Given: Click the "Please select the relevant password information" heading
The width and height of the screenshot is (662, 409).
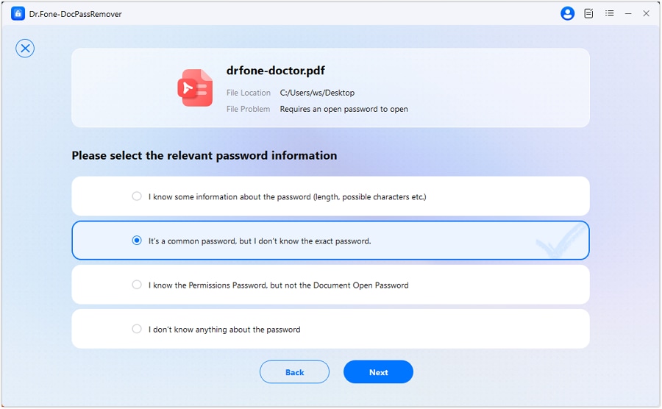Looking at the screenshot, I should click(204, 155).
